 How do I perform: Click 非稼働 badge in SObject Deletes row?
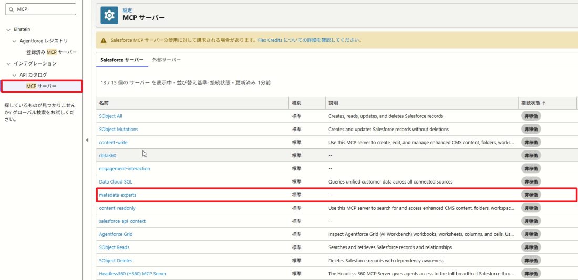[531, 261]
